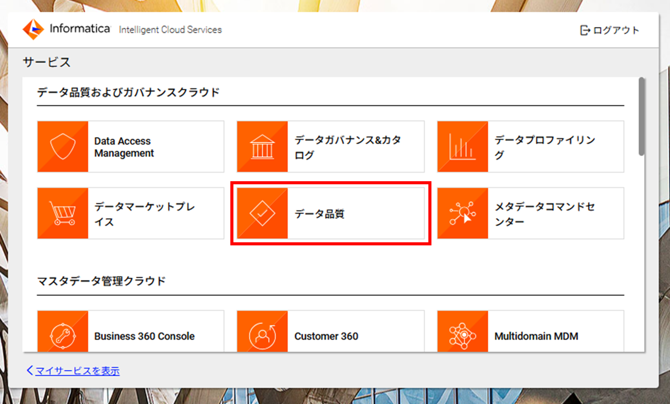
Task: Open the データプロファイリング service label
Action: (x=545, y=147)
